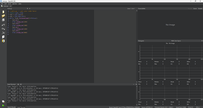Click the Line 1, Col 1 indicator
203x108 pixels.
(131, 8)
